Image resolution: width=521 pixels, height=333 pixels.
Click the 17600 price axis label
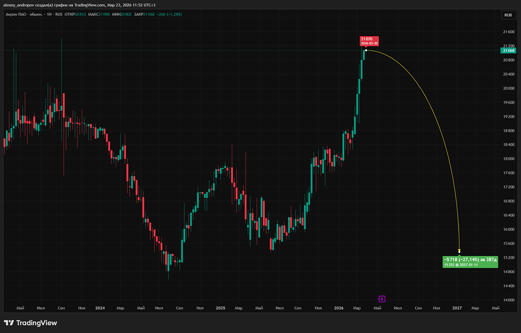point(508,173)
